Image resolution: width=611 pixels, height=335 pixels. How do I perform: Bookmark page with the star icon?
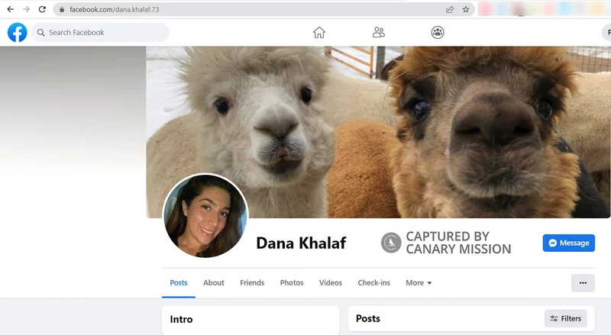click(x=466, y=9)
